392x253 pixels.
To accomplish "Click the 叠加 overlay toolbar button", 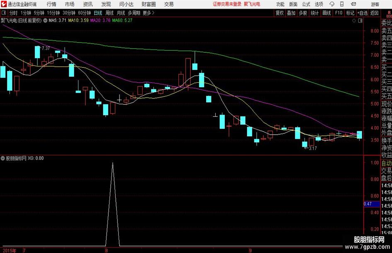I will (x=291, y=13).
